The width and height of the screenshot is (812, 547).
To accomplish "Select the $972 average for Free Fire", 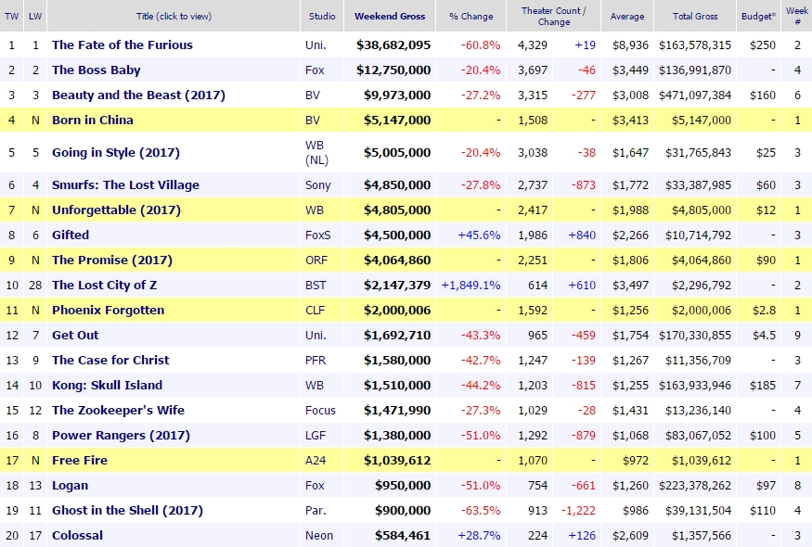I will [x=636, y=460].
